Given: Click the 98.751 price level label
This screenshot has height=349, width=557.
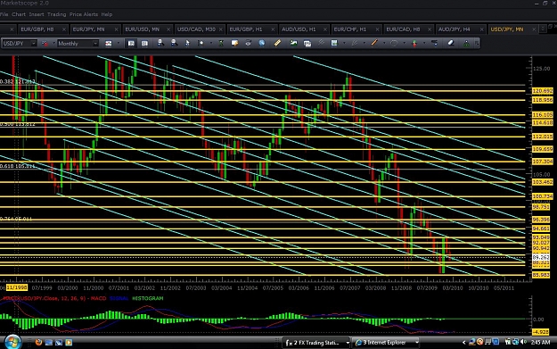Looking at the screenshot, I should 541,207.
